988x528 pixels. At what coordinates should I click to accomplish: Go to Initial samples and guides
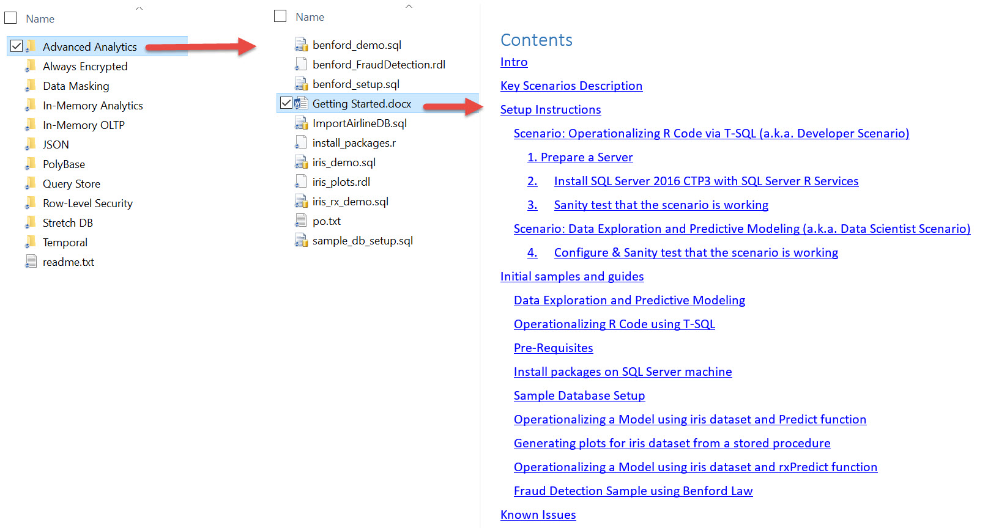572,277
